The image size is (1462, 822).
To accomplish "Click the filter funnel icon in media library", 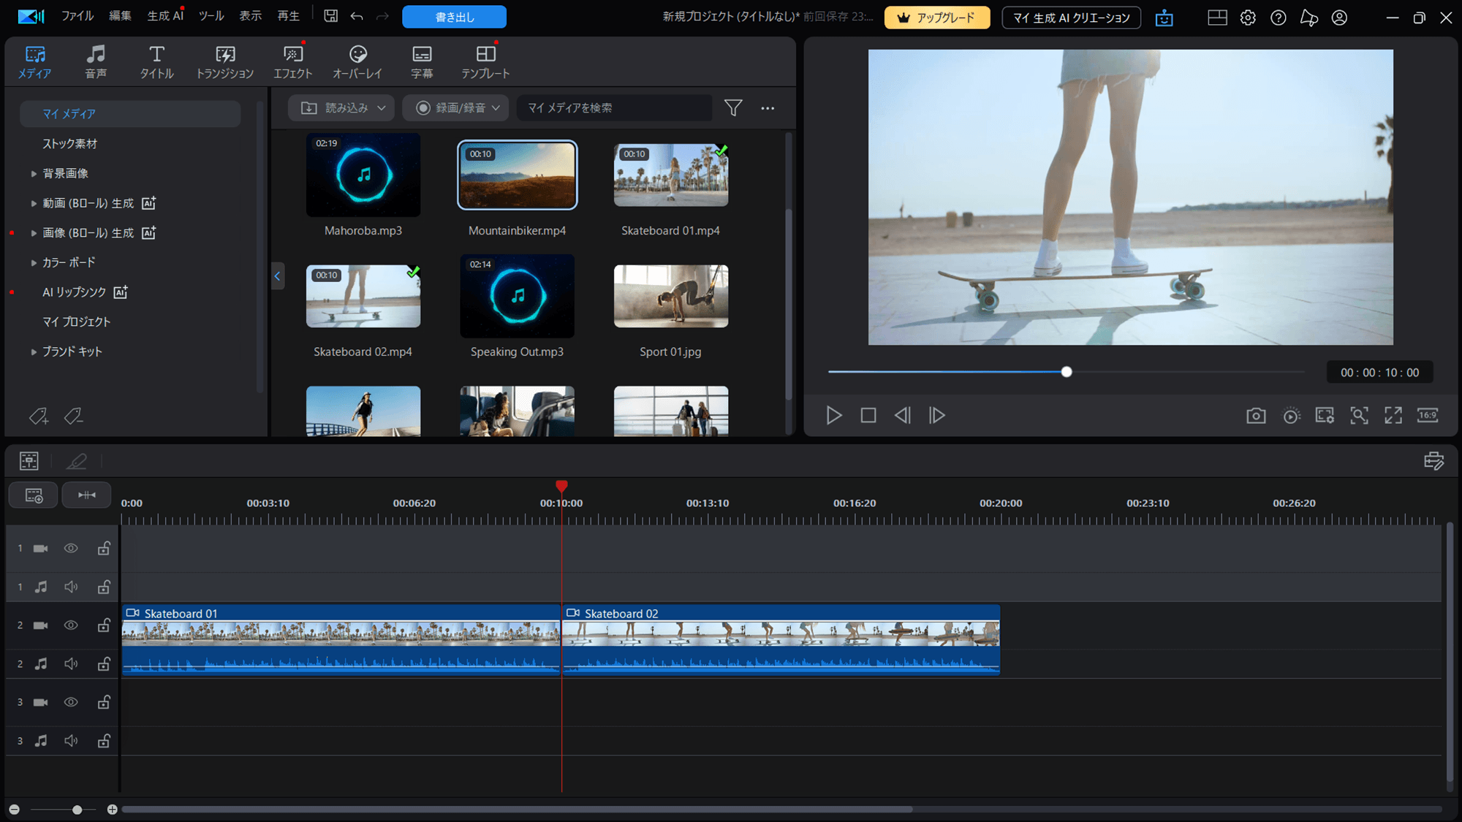I will (733, 108).
